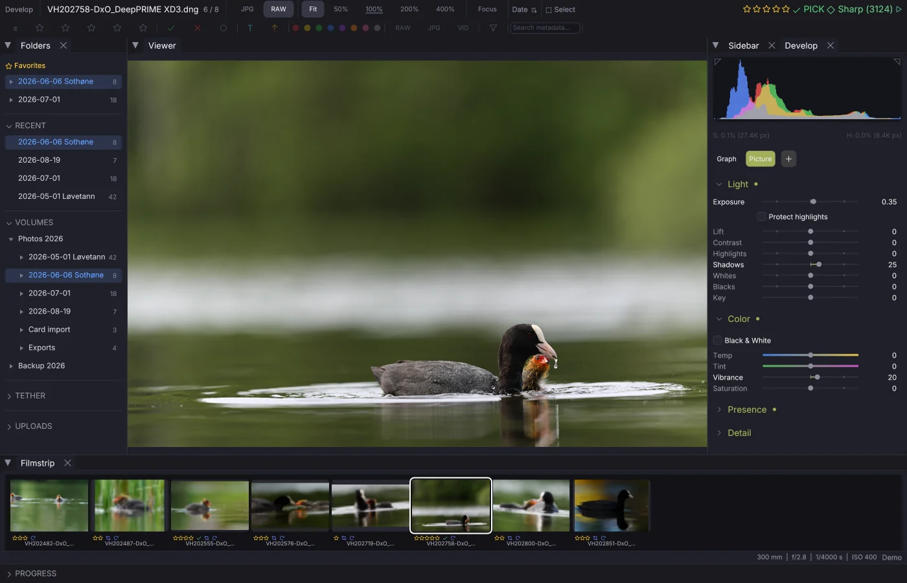Enable the Protect highlights checkbox
This screenshot has height=583, width=907.
click(762, 216)
